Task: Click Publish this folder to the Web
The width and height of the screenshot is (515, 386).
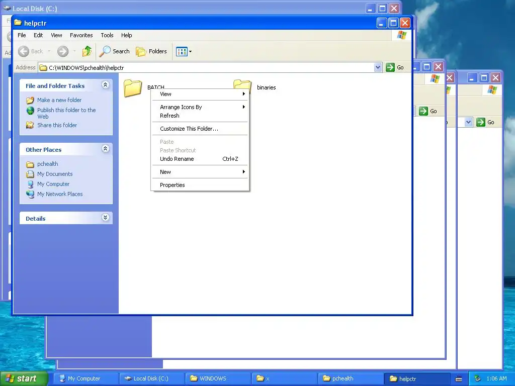Action: pos(66,113)
